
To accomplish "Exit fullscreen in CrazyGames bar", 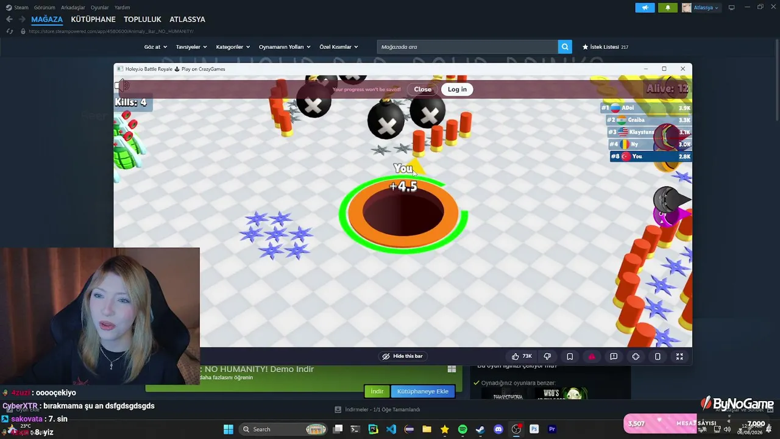I will (x=679, y=356).
